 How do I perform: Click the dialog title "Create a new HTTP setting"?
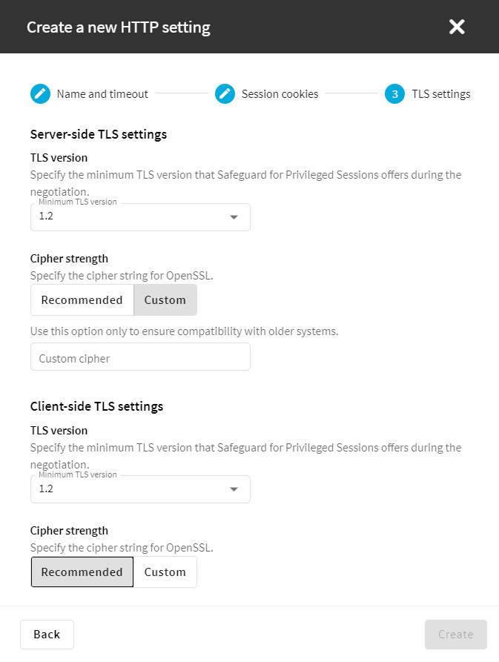click(119, 27)
